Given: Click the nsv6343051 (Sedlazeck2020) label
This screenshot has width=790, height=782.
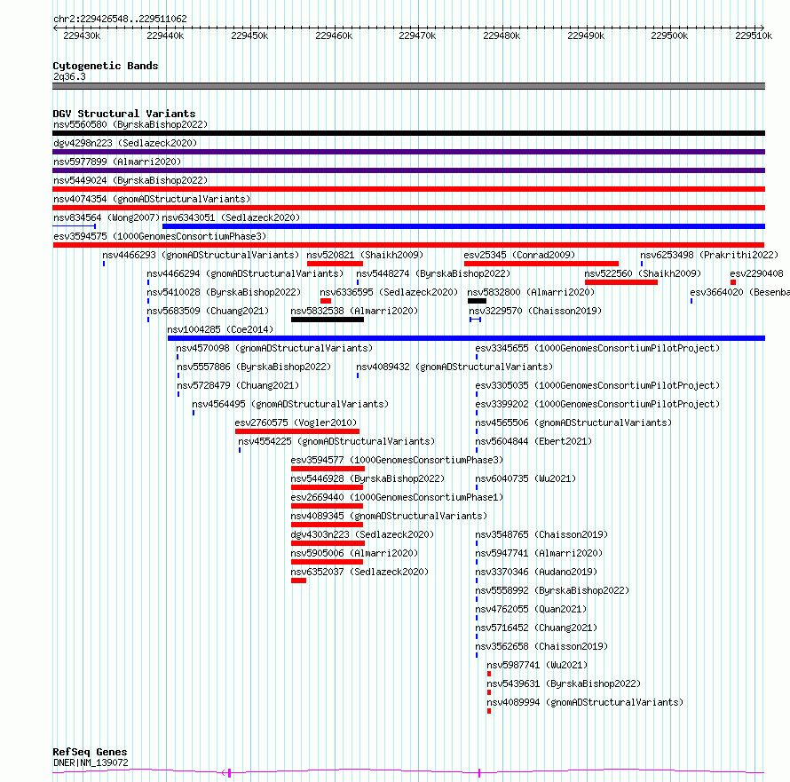Looking at the screenshot, I should (231, 217).
